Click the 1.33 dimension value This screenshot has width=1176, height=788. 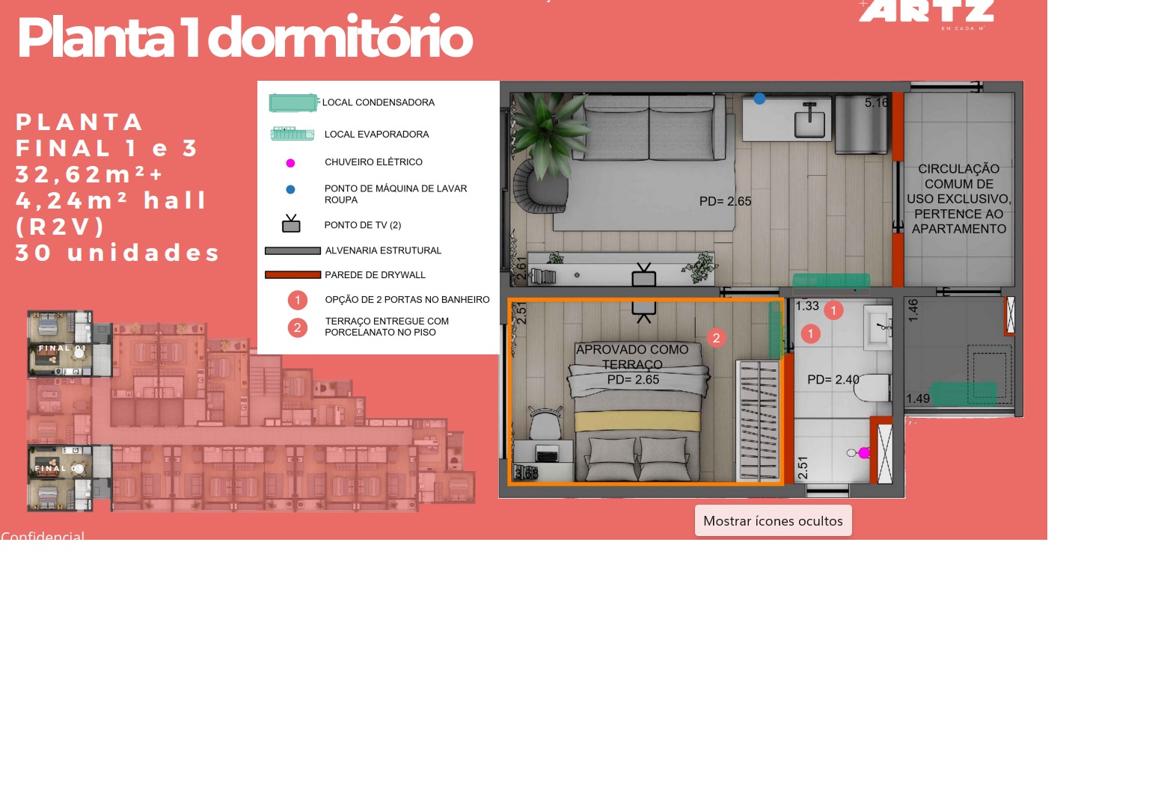[807, 306]
